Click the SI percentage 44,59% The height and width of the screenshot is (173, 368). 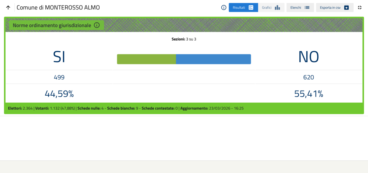point(59,94)
